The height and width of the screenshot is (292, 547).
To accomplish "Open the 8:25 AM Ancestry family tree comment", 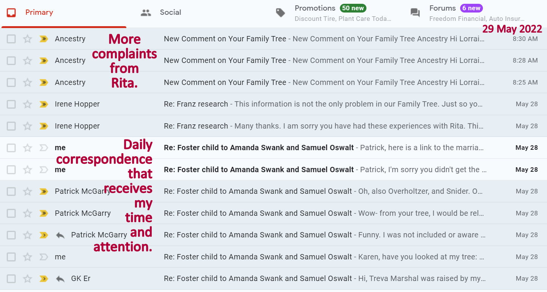I will (322, 82).
